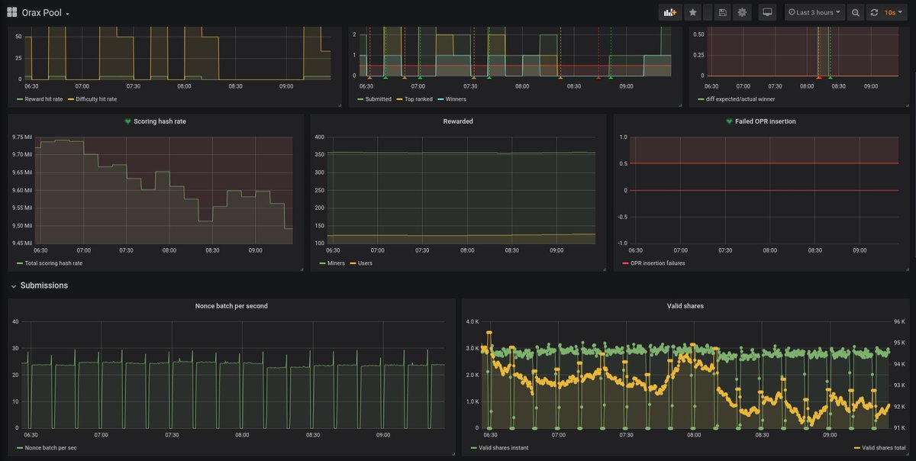The image size is (916, 461).
Task: Click the 96 K right axis label
Action: (x=898, y=321)
